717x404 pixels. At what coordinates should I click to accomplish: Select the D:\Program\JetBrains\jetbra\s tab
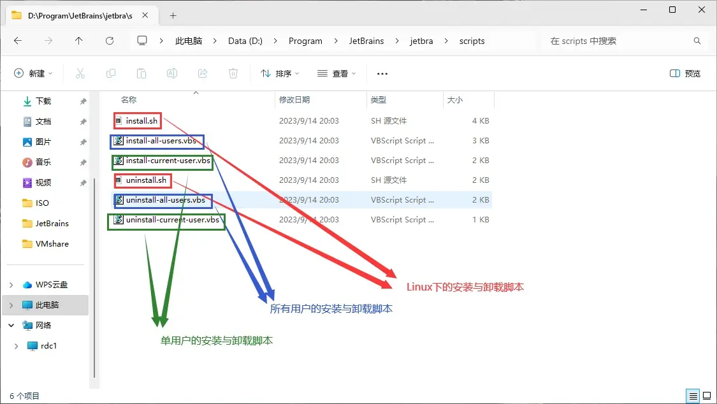[x=80, y=15]
